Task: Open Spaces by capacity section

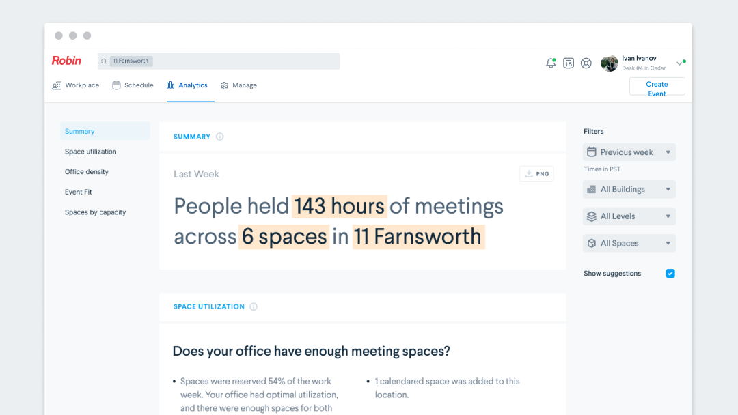Action: pos(95,212)
